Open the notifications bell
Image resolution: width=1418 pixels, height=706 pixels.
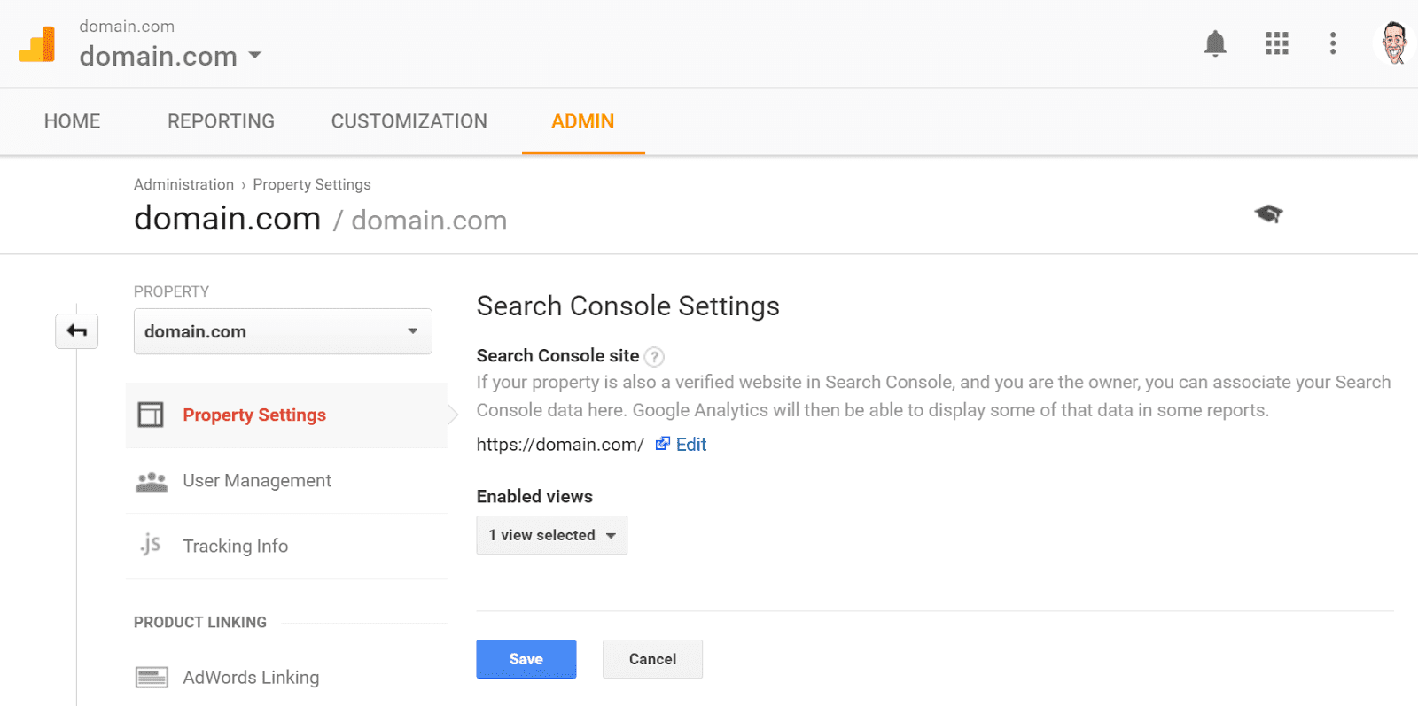pyautogui.click(x=1215, y=43)
